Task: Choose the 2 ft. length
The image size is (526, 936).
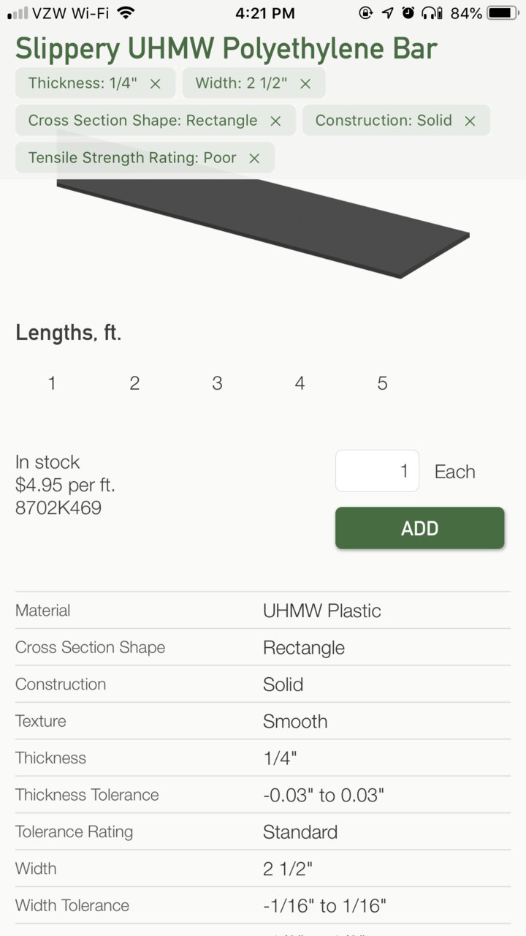Action: [134, 383]
